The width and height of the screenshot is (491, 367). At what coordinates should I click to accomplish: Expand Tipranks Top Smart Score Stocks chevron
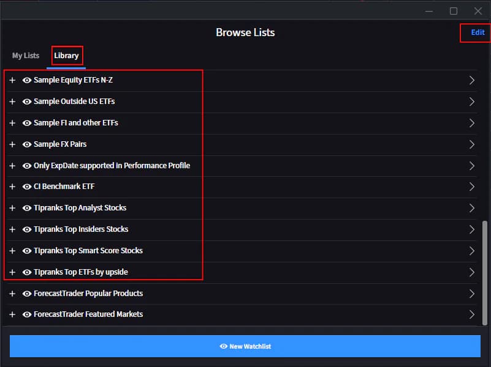[472, 251]
